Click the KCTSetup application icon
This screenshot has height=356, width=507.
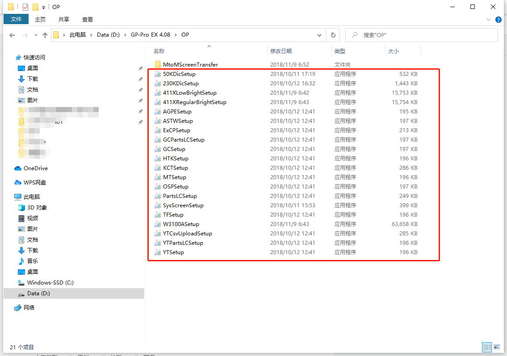coord(158,168)
